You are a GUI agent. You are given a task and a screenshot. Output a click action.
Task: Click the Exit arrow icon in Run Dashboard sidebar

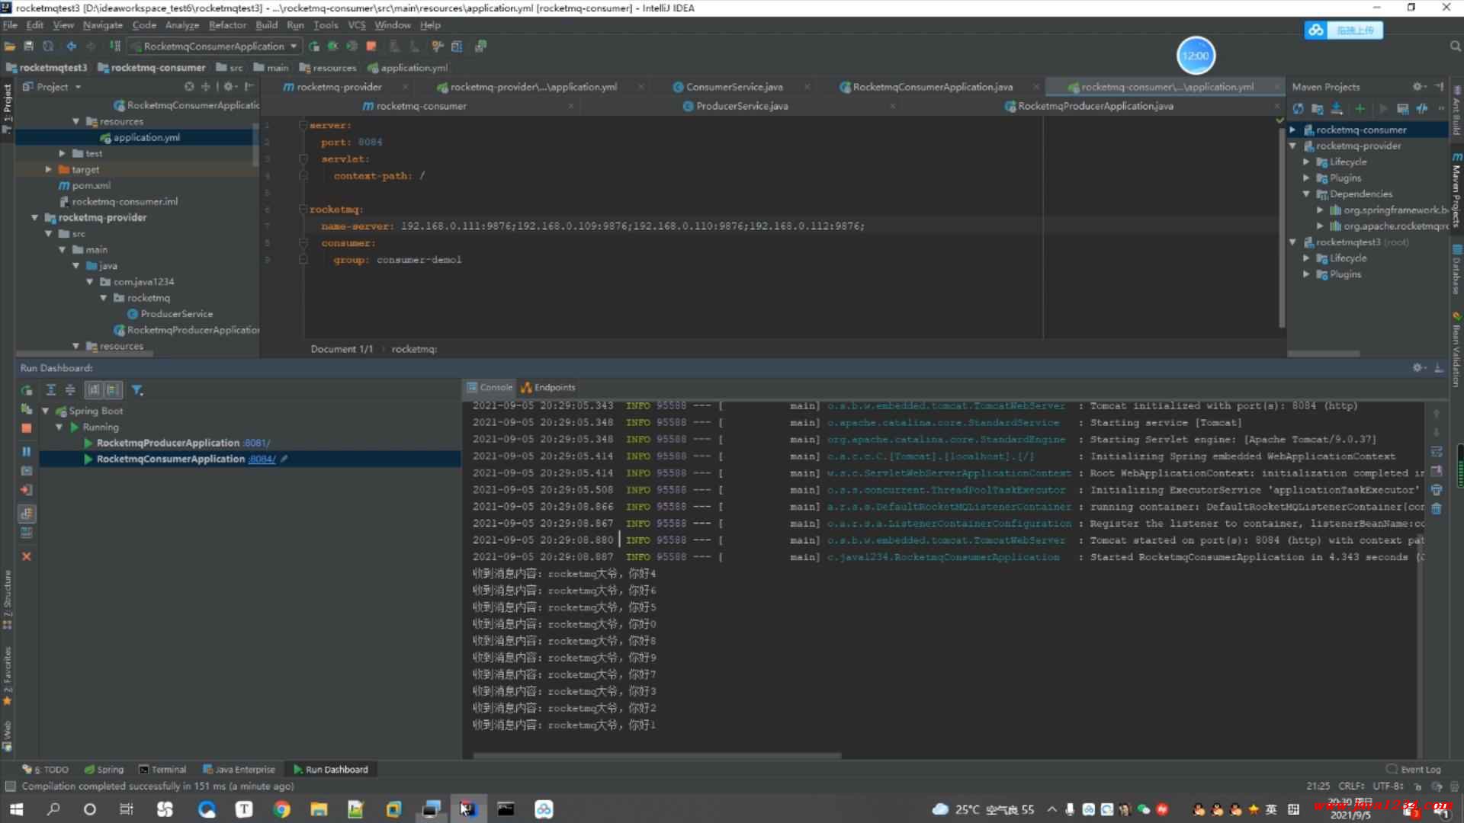[27, 490]
